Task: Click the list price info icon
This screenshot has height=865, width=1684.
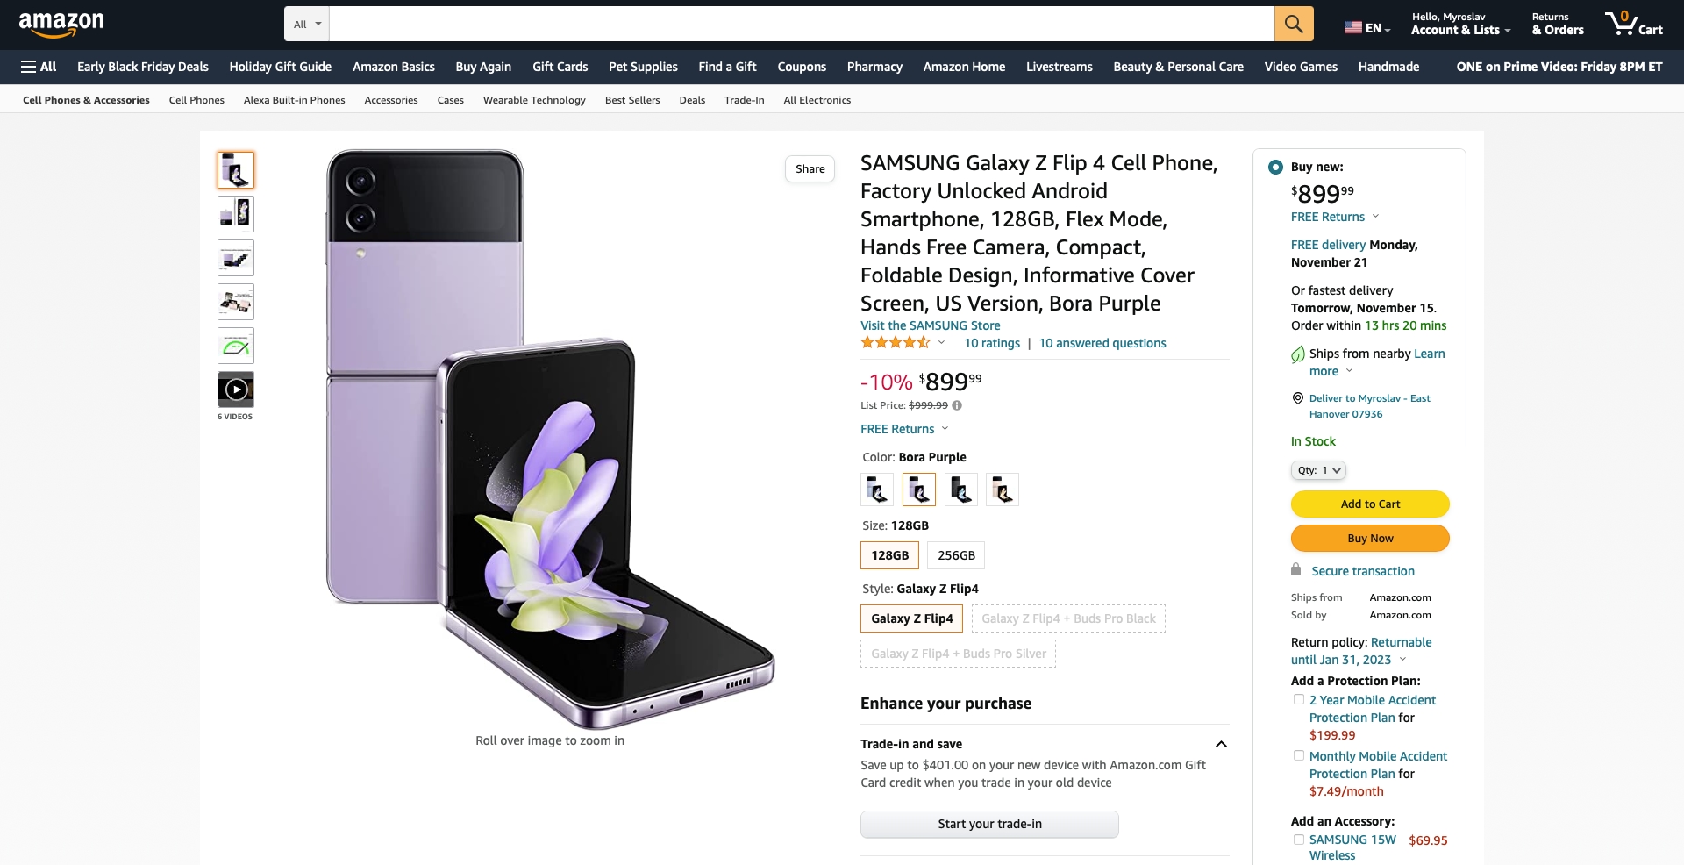Action: (957, 405)
